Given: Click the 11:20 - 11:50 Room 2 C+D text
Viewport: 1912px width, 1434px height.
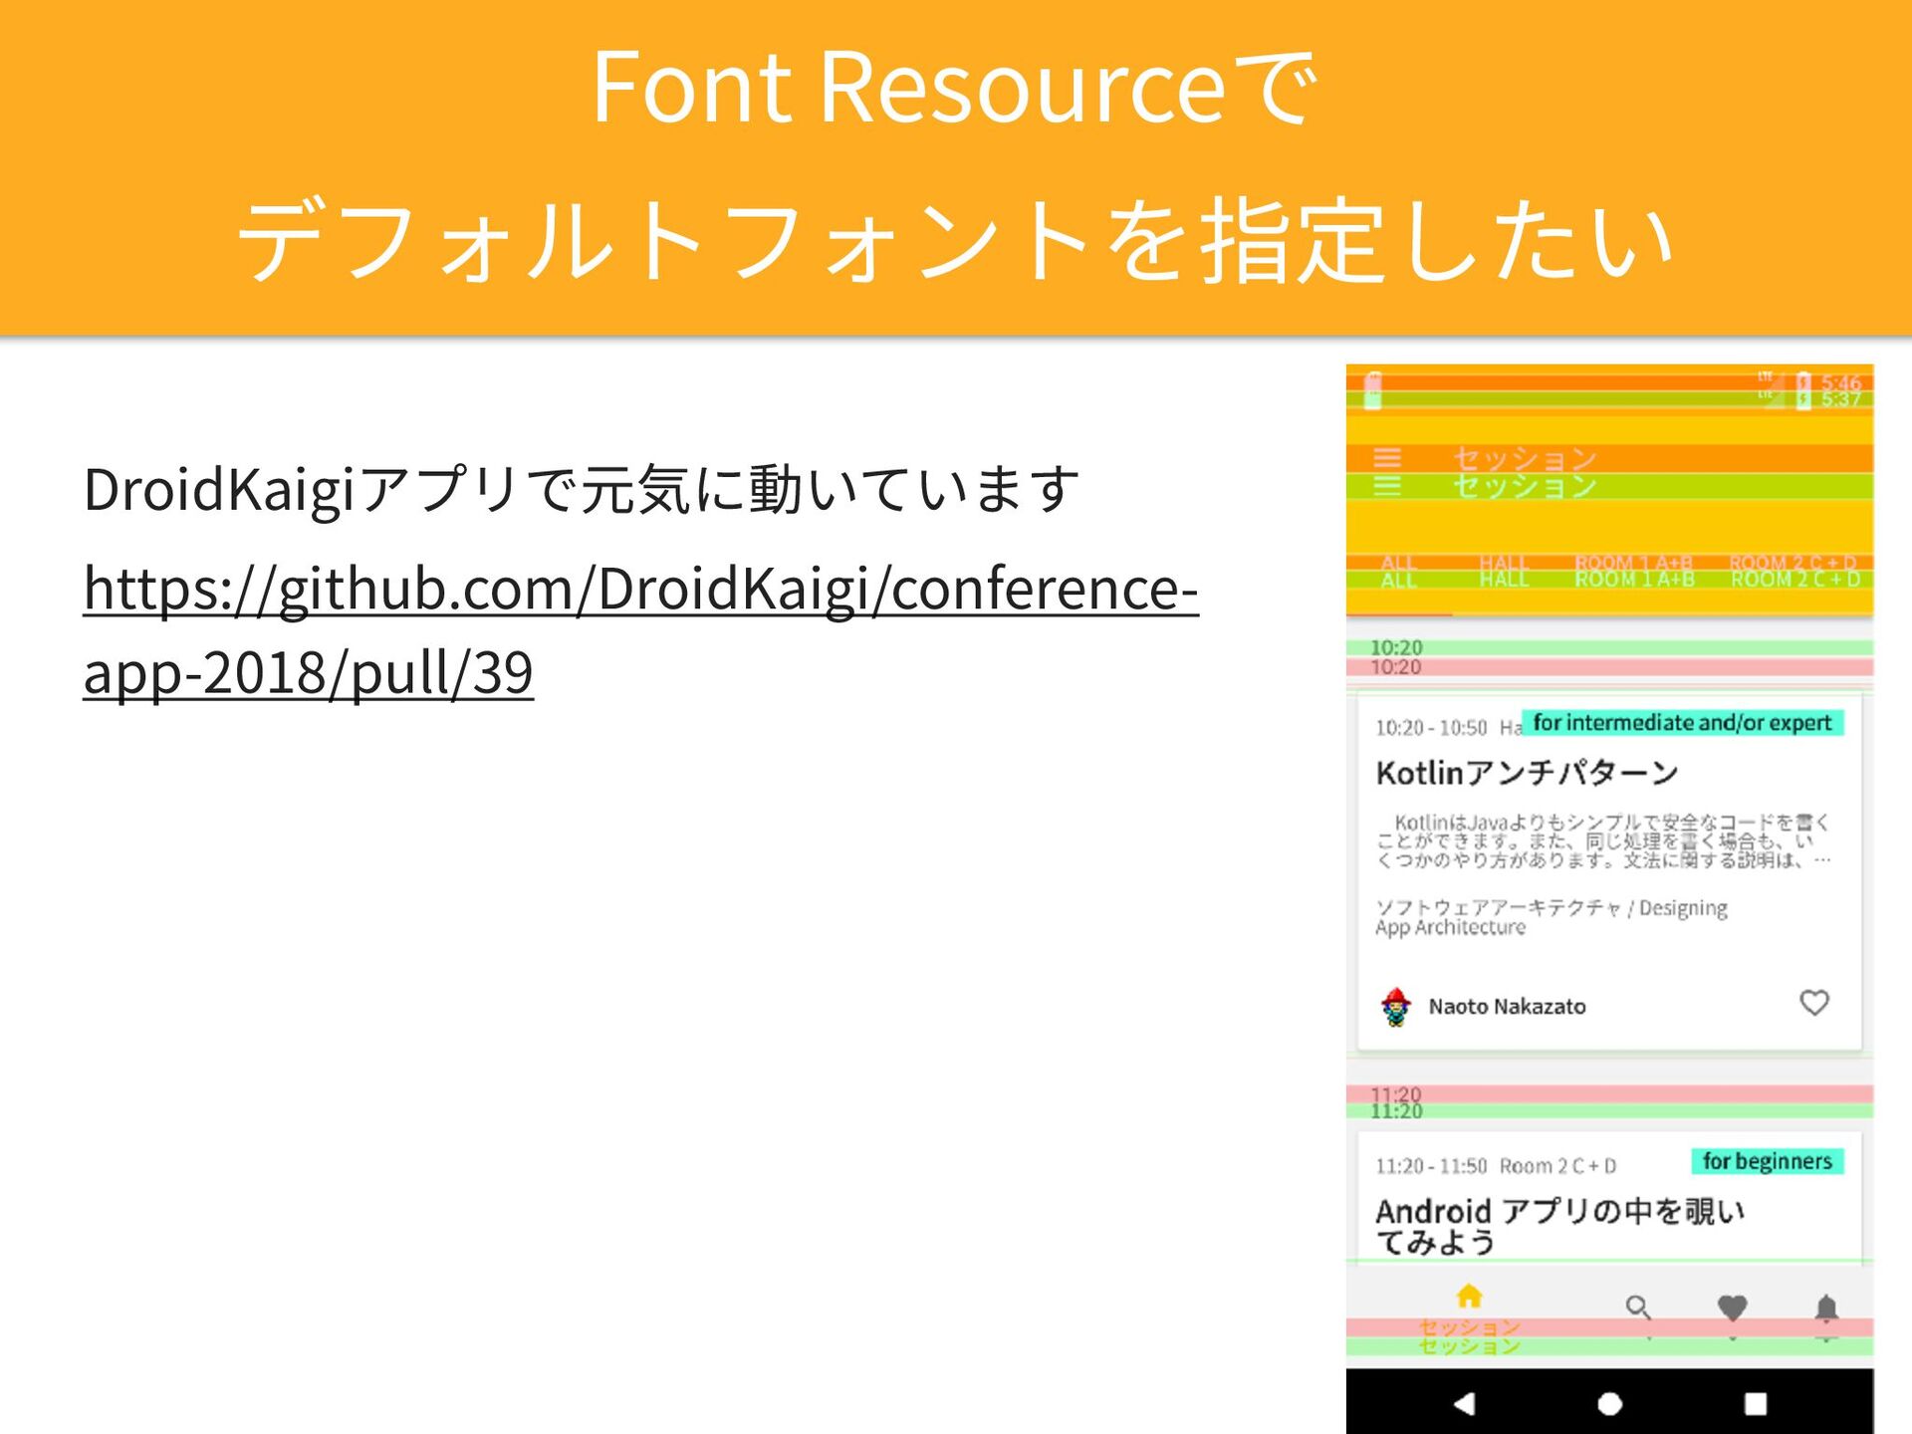Looking at the screenshot, I should tap(1496, 1166).
